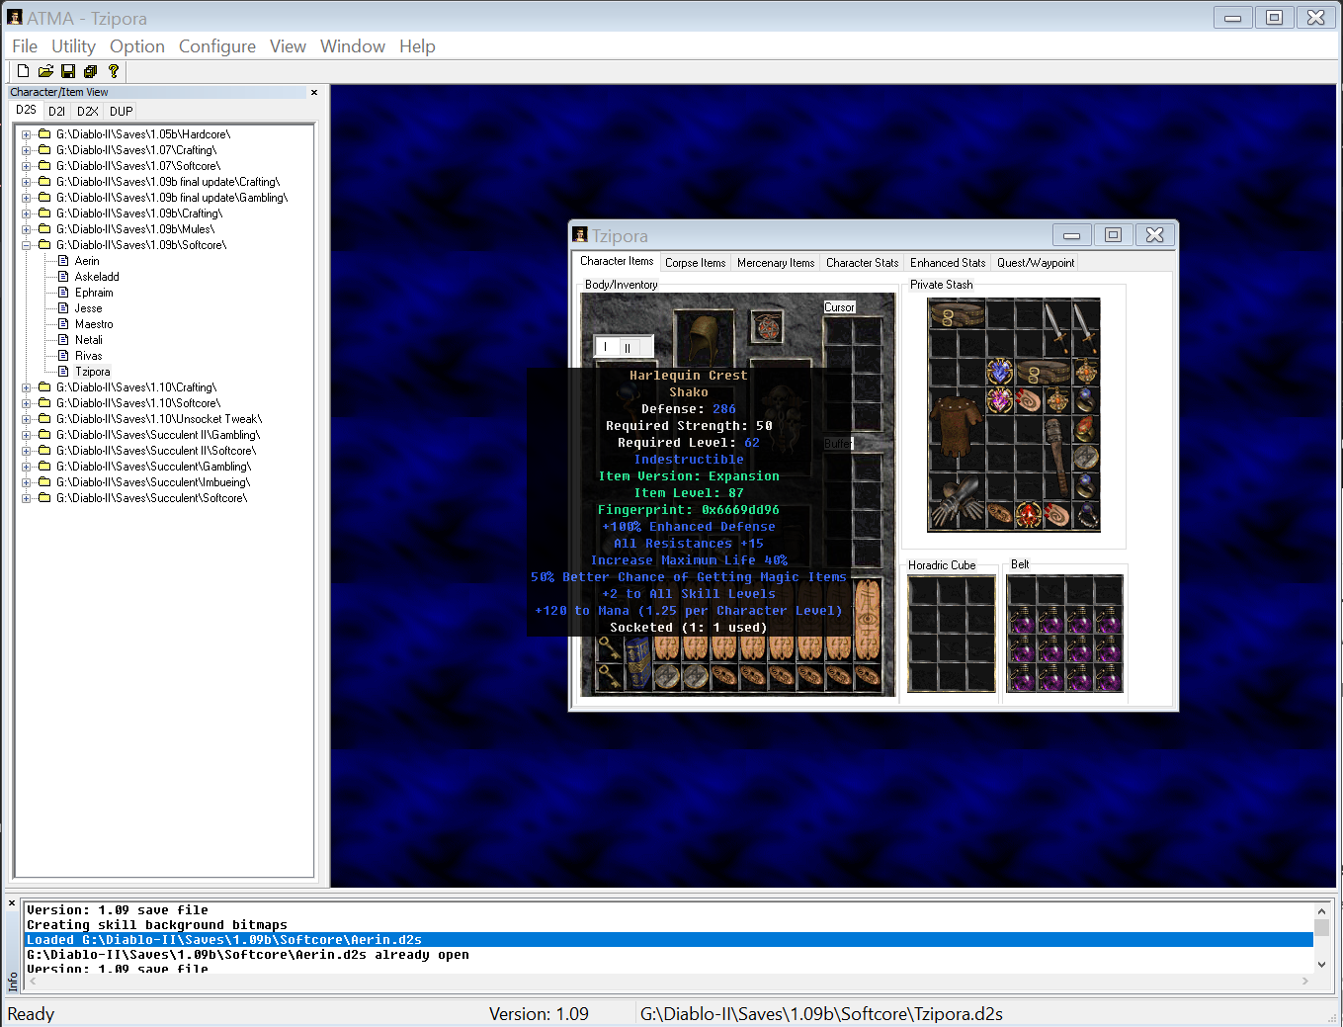Open the Character Stats tab
1343x1027 pixels.
(x=862, y=263)
